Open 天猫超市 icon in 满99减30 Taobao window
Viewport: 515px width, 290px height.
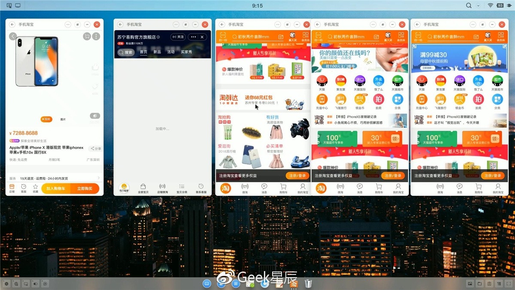pos(497,82)
